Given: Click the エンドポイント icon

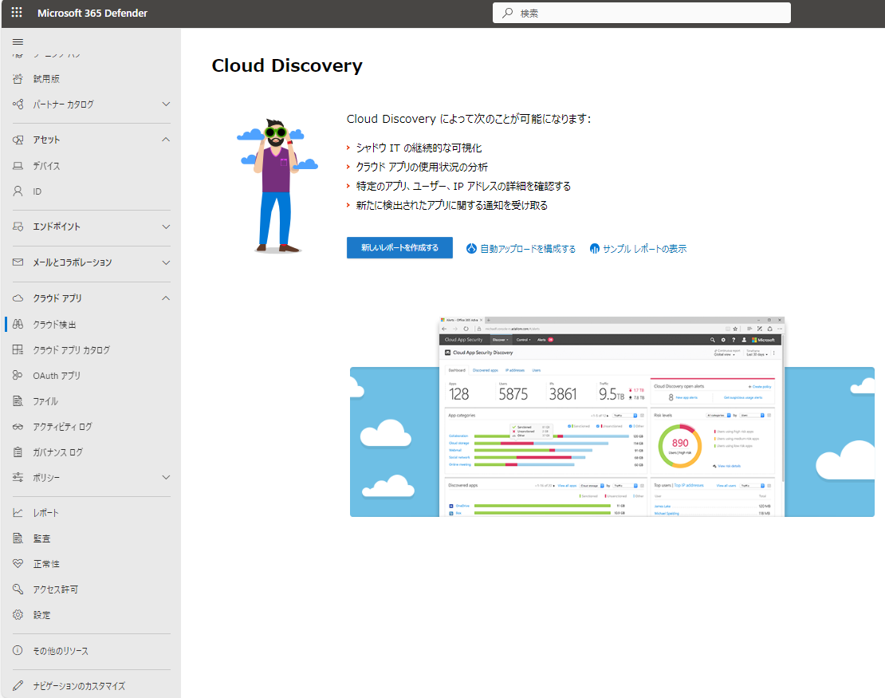Looking at the screenshot, I should click(18, 227).
